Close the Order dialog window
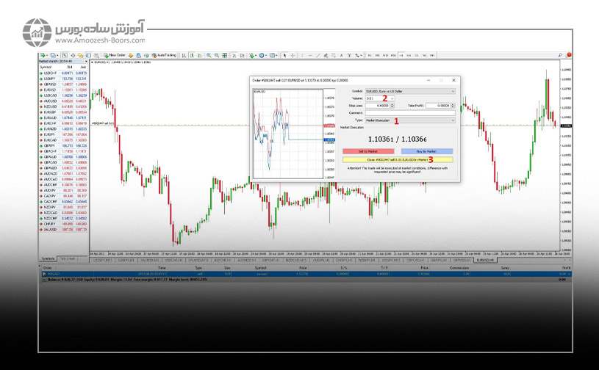Viewport: 599px width, 370px height. pos(453,80)
